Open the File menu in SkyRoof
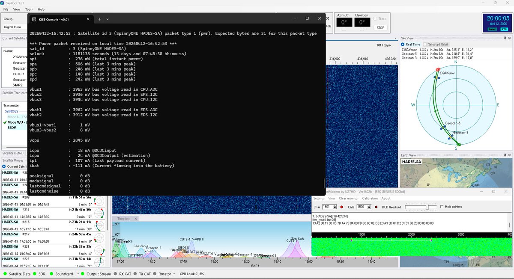The width and height of the screenshot is (514, 279). 6,9
